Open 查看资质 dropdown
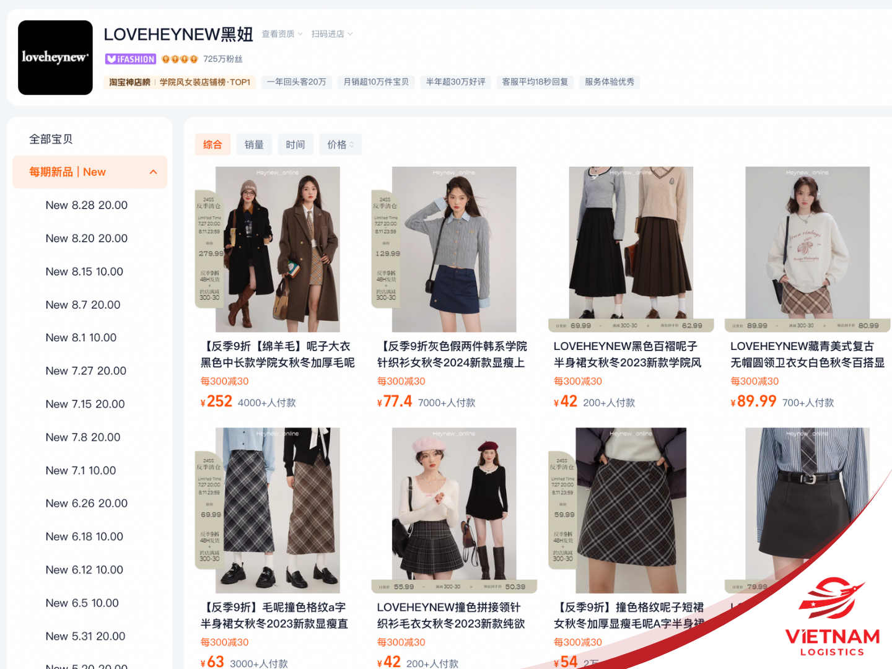The height and width of the screenshot is (669, 892). (282, 34)
